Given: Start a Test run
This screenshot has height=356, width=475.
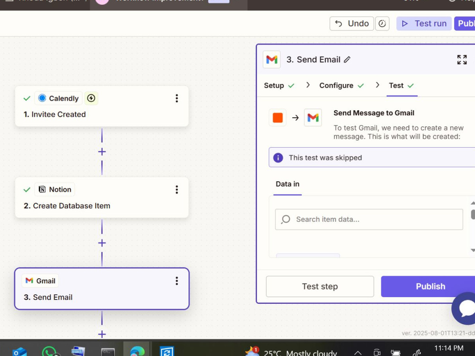Looking at the screenshot, I should pos(424,24).
